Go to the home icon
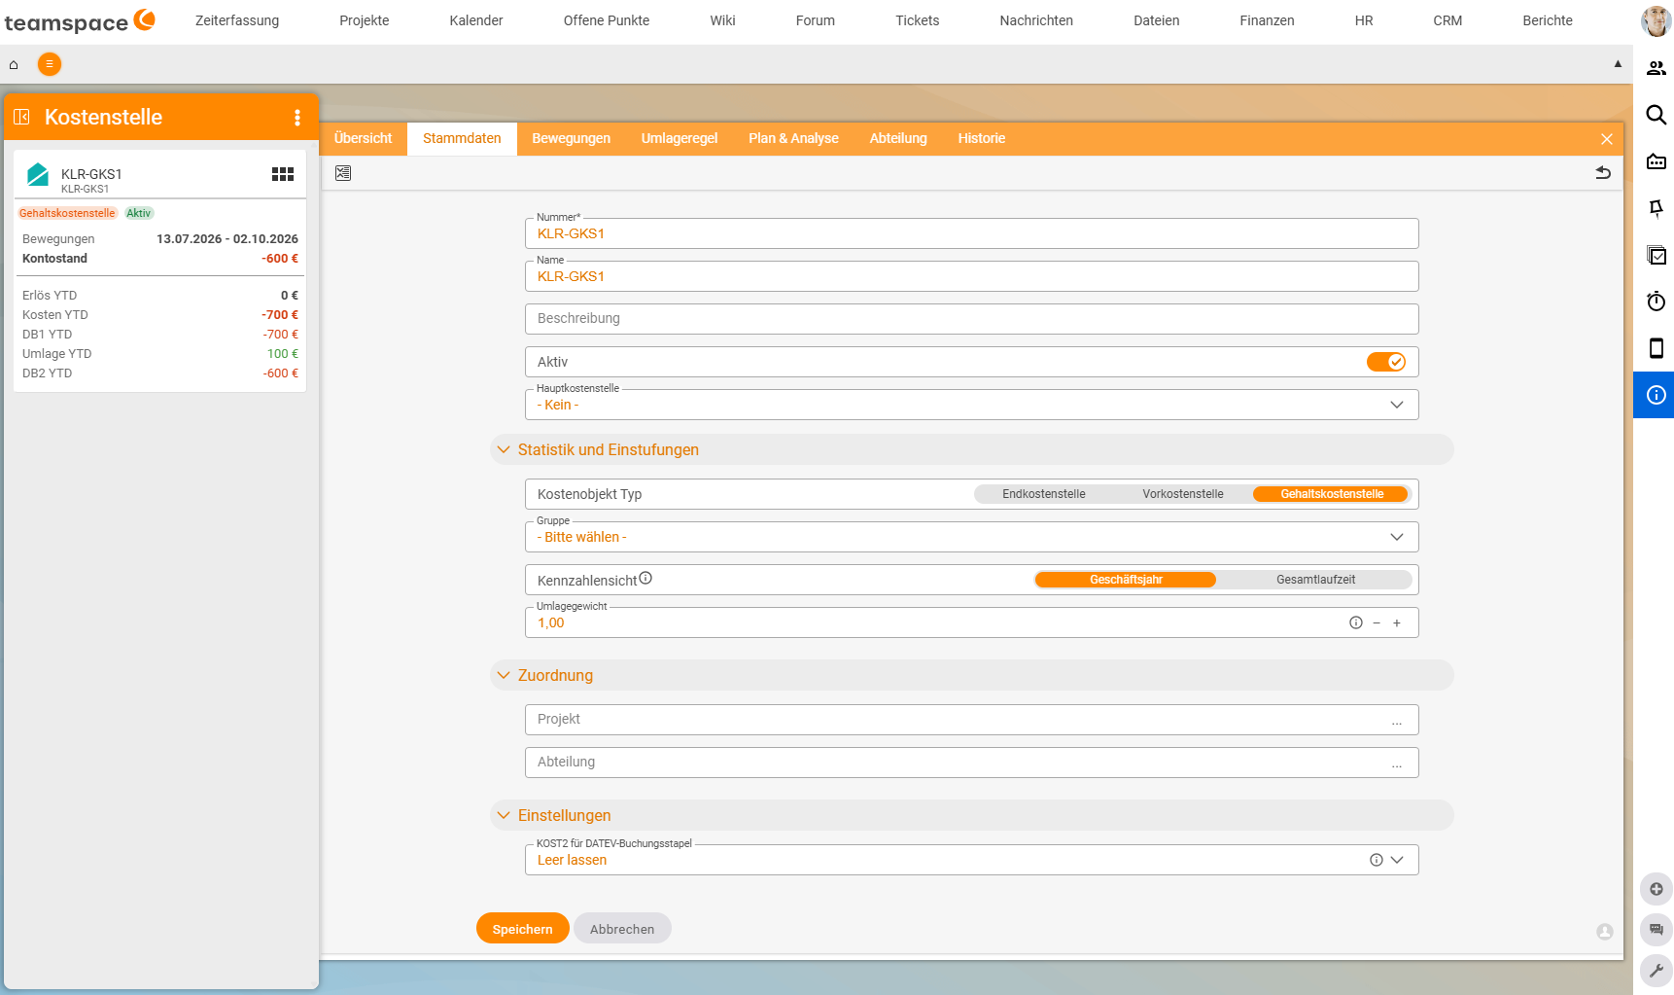The height and width of the screenshot is (995, 1674). point(14,65)
